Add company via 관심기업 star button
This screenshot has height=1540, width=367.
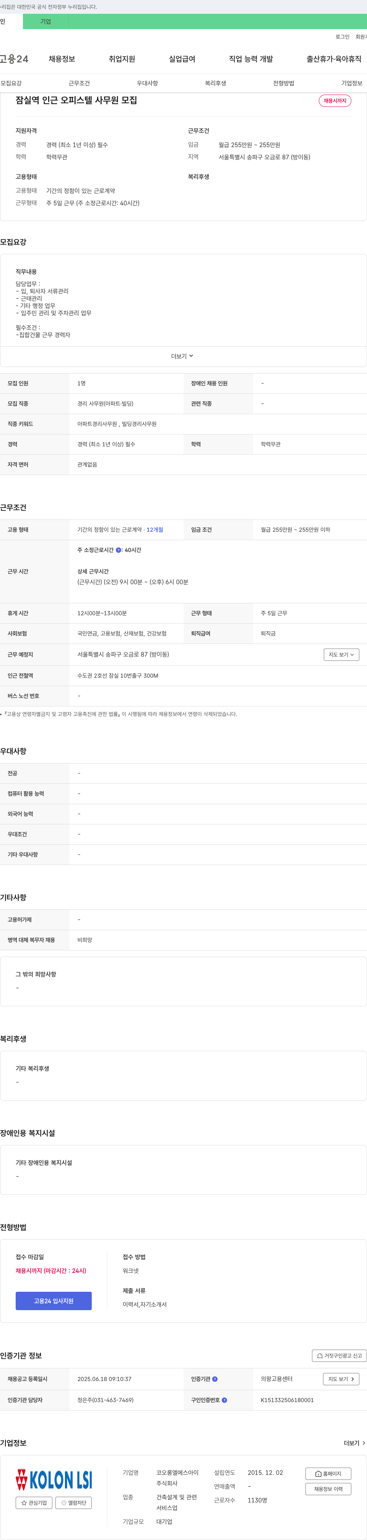(x=34, y=1503)
